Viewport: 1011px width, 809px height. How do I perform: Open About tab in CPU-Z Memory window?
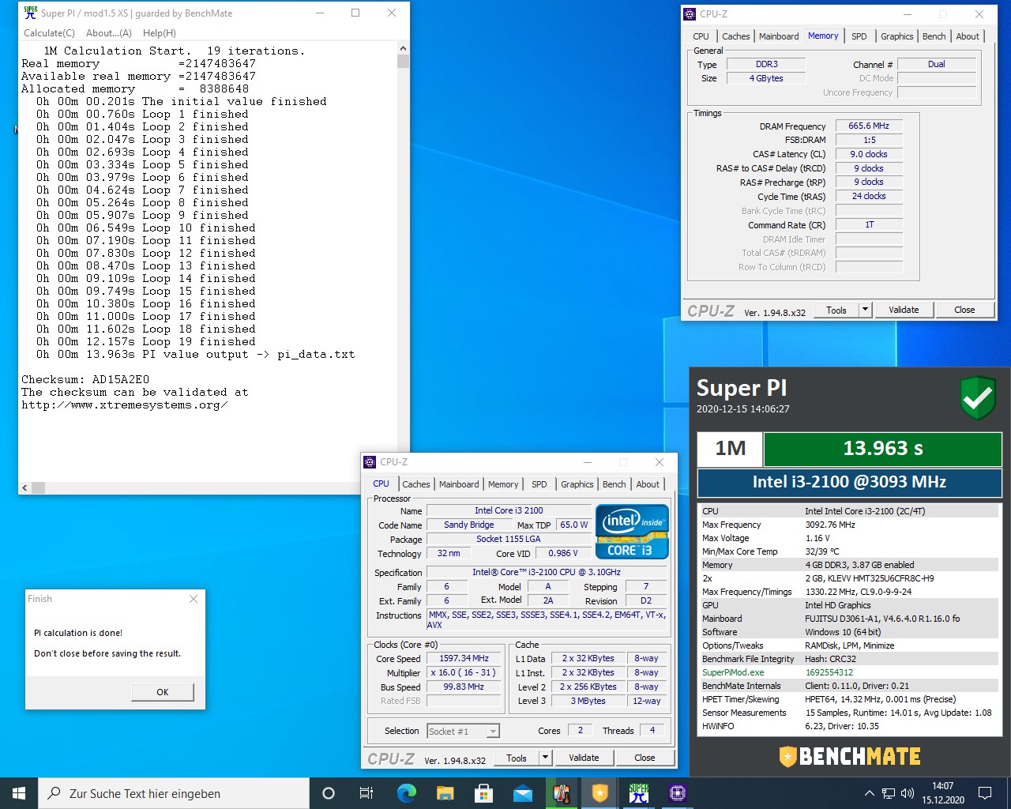(968, 36)
